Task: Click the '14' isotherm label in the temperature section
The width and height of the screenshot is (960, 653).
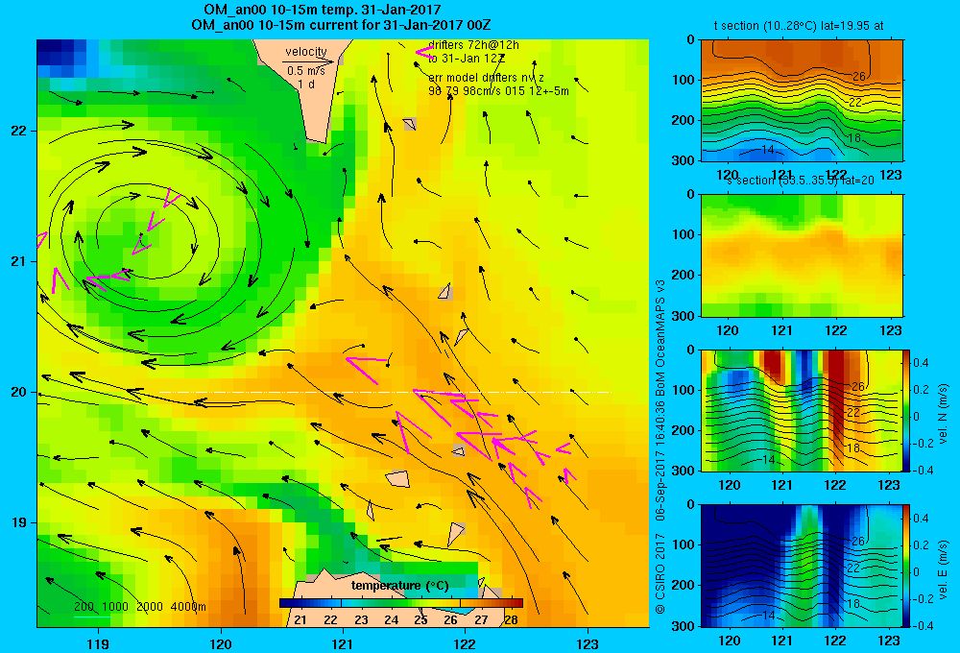Action: pos(767,150)
